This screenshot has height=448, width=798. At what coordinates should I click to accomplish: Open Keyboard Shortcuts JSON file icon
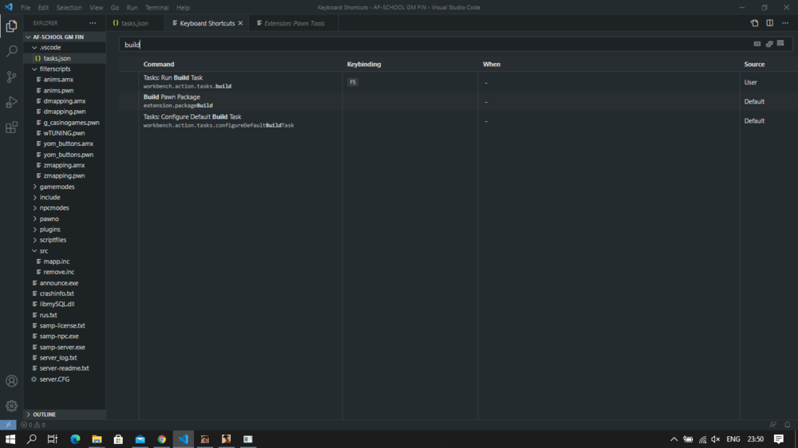(754, 23)
